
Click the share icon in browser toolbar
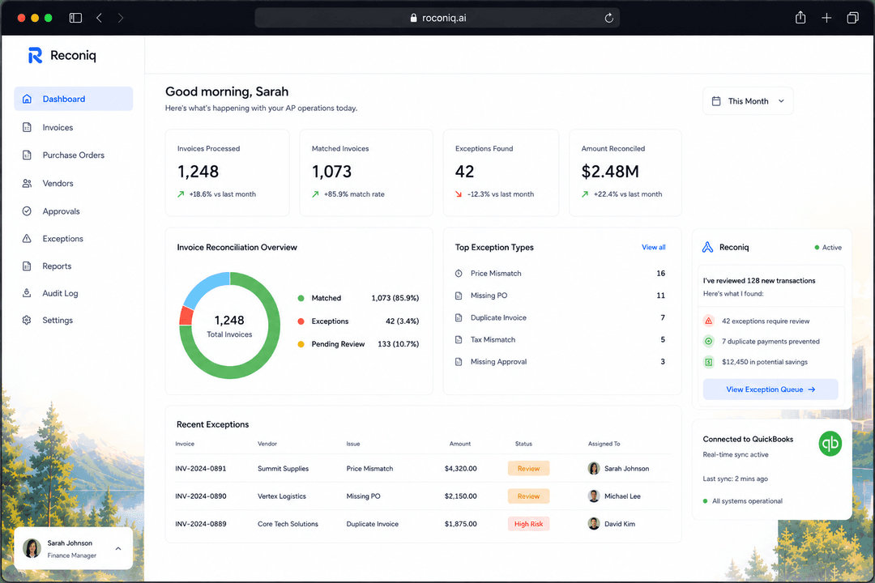800,17
